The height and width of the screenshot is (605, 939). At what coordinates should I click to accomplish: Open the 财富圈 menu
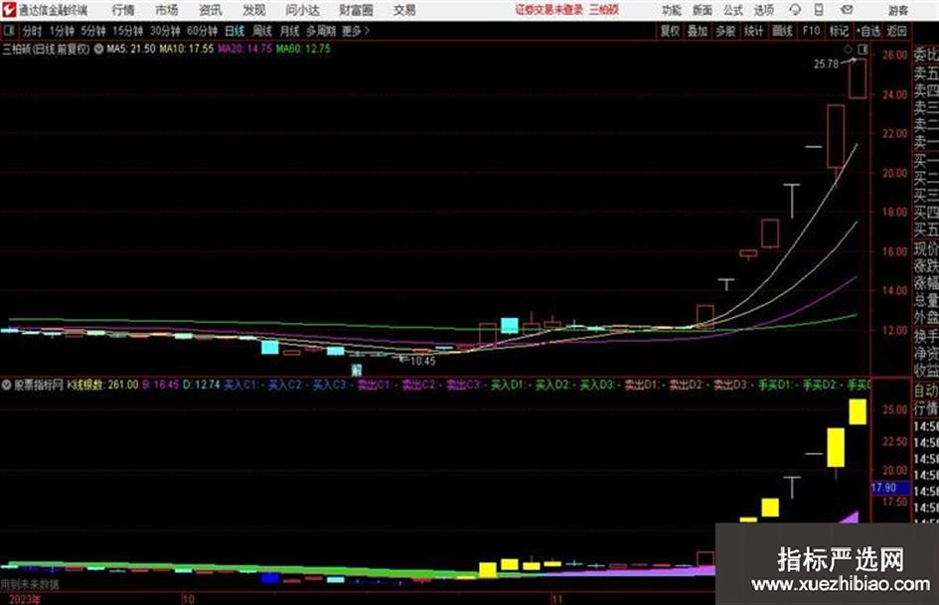[x=356, y=10]
